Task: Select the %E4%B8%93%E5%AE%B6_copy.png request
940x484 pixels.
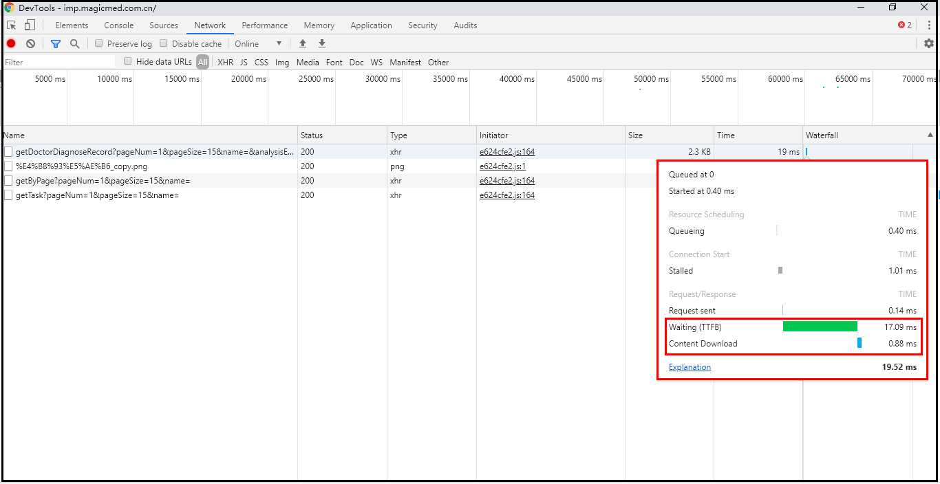Action: 330,166
